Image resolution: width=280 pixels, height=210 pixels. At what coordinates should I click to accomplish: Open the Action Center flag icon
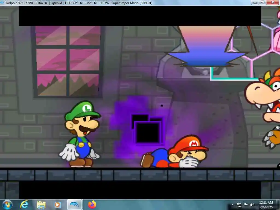246,205
